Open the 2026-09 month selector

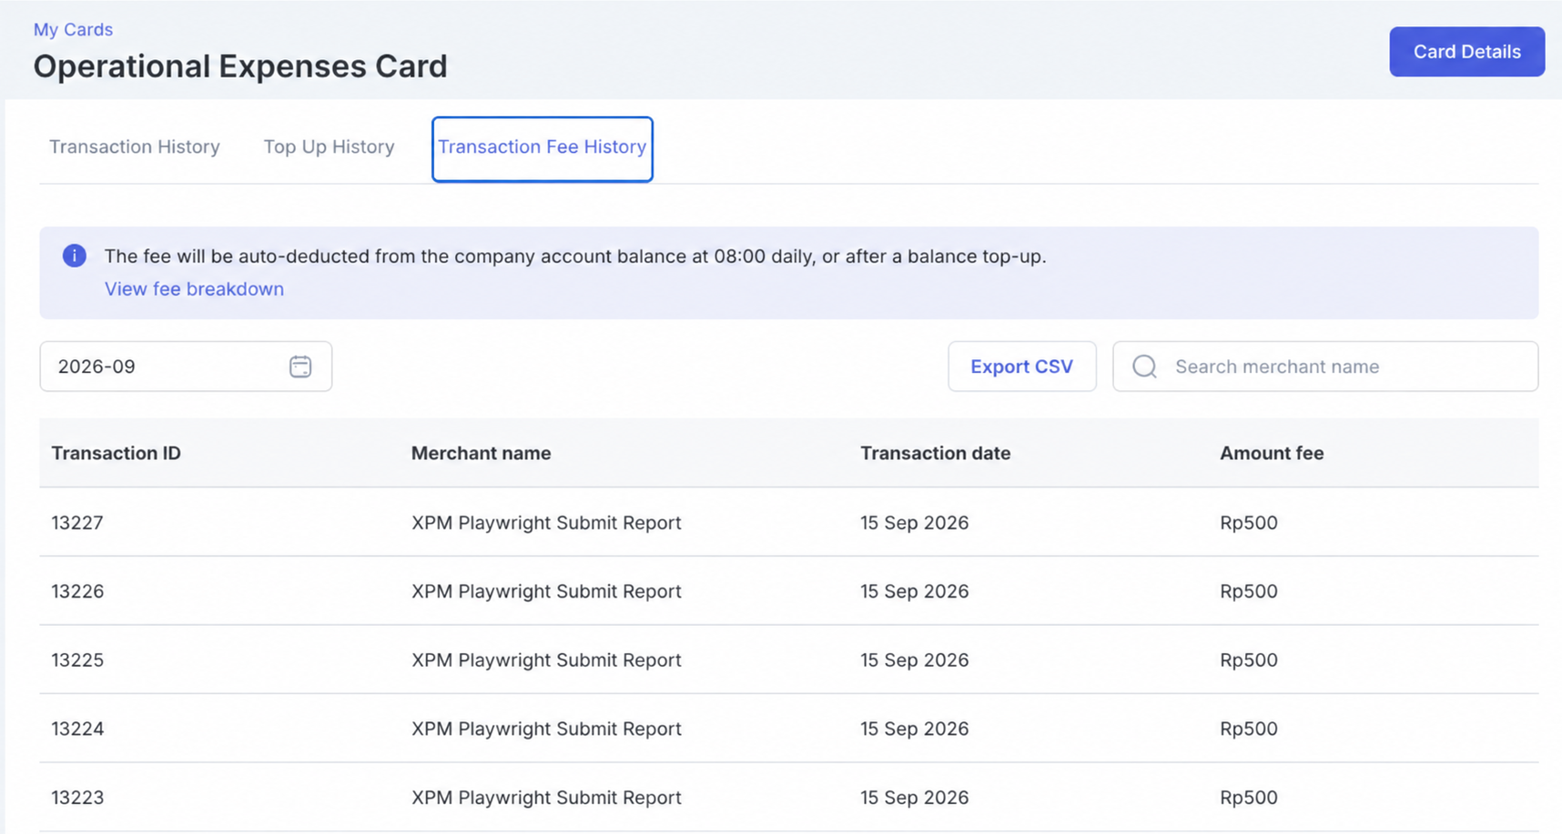[x=186, y=367]
